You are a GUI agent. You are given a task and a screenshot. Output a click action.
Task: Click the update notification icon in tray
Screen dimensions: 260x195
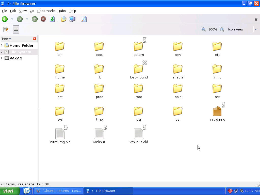pyautogui.click(x=230, y=191)
